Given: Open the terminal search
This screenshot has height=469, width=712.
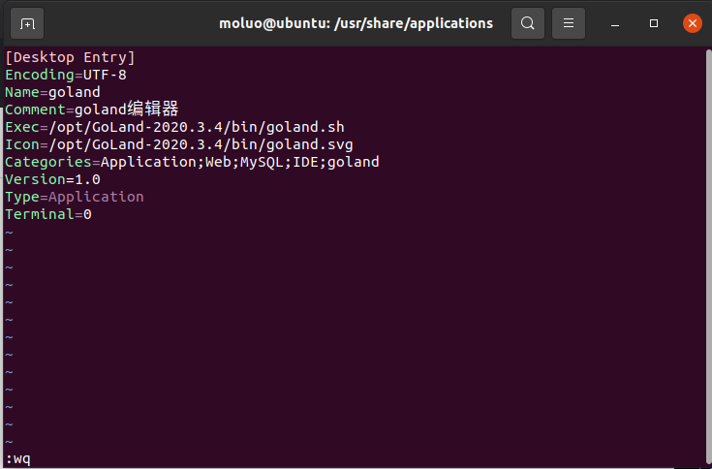Looking at the screenshot, I should 528,23.
